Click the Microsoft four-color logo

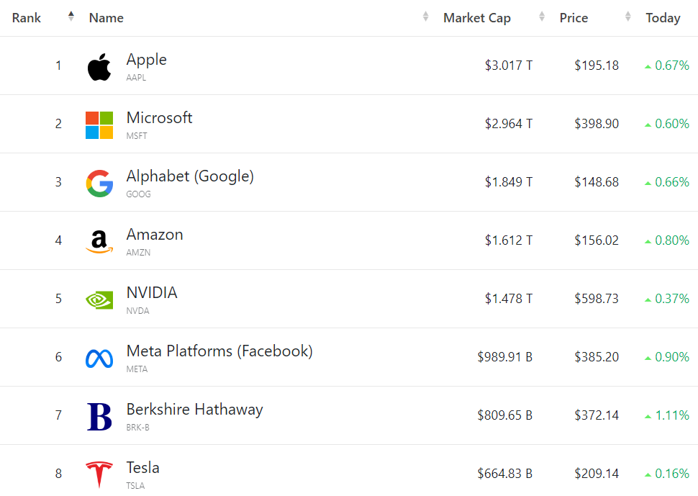point(99,125)
